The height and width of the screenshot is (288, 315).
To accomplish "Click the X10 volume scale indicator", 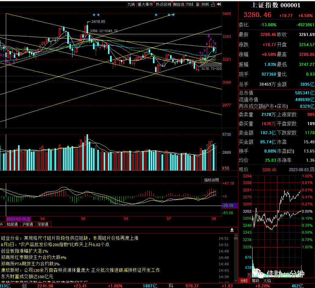I will pos(225,168).
